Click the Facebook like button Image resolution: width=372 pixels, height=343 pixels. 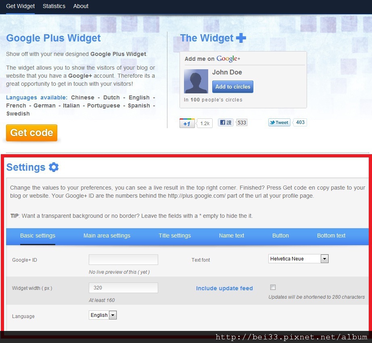[x=226, y=122]
